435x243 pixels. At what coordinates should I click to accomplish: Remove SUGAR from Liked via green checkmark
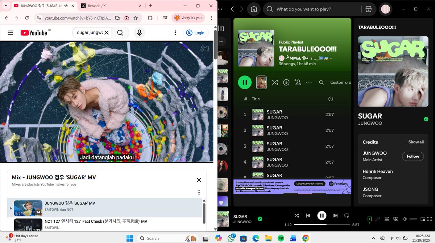260,219
